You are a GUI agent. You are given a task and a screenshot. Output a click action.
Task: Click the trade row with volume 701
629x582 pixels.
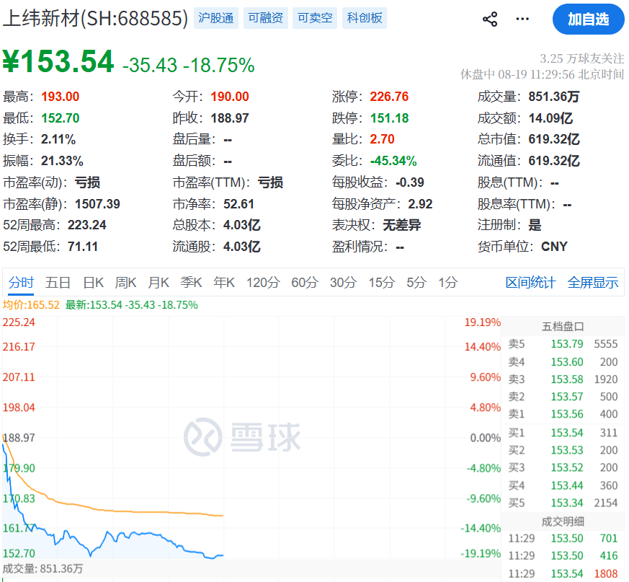click(x=563, y=538)
